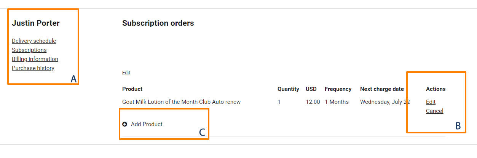This screenshot has width=477, height=158.
Task: Select the Goat Milk Lotion product name
Action: [181, 102]
